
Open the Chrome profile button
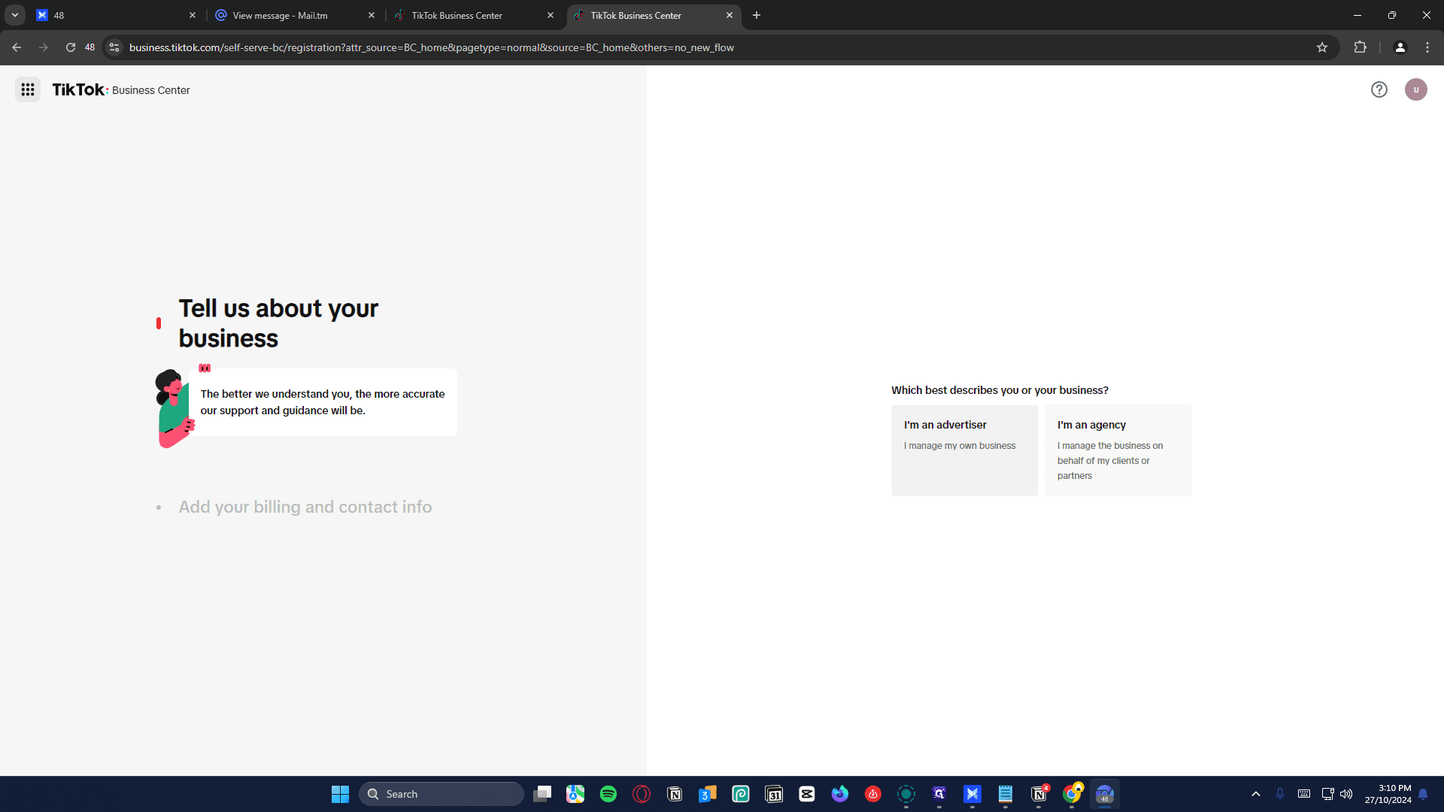[x=1400, y=47]
